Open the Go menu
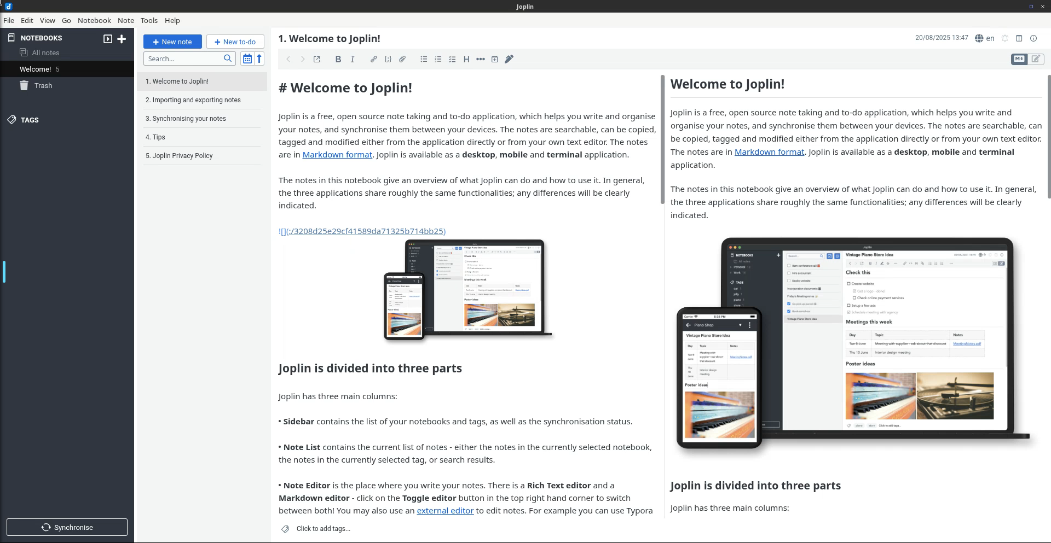Screen dimensions: 1051x543 click(x=66, y=20)
